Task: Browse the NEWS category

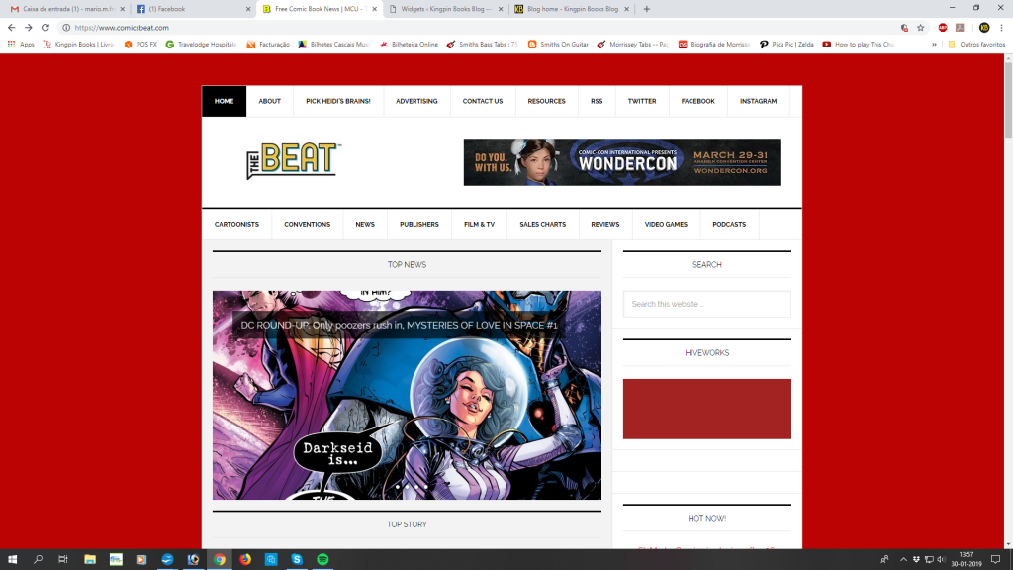Action: tap(365, 225)
